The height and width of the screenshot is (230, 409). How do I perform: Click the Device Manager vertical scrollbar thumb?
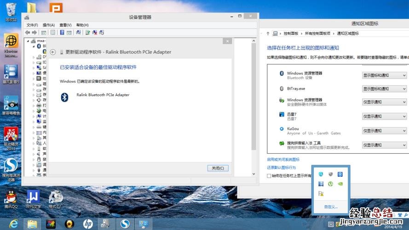pos(253,97)
